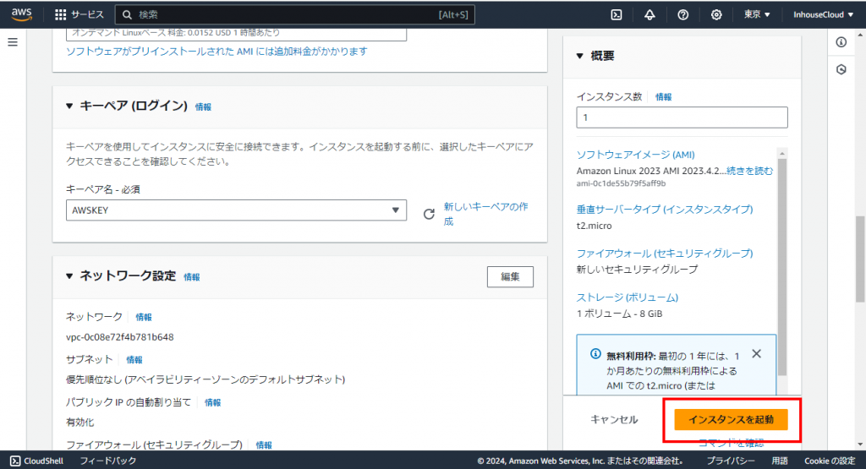This screenshot has height=469, width=866.
Task: Collapse the Network settings section
Action: pyautogui.click(x=70, y=276)
